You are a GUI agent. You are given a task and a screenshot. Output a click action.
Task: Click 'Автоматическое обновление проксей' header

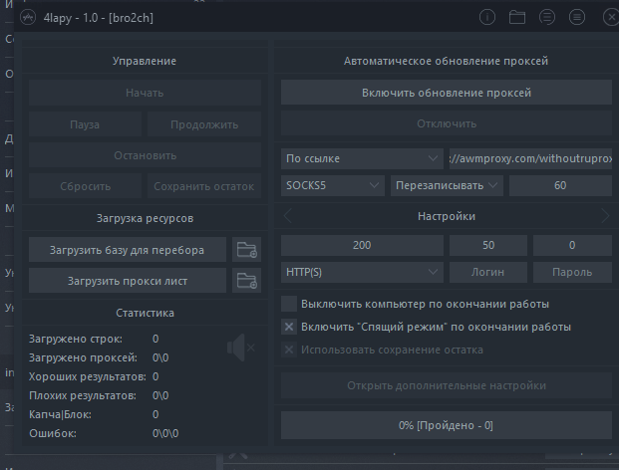[447, 61]
